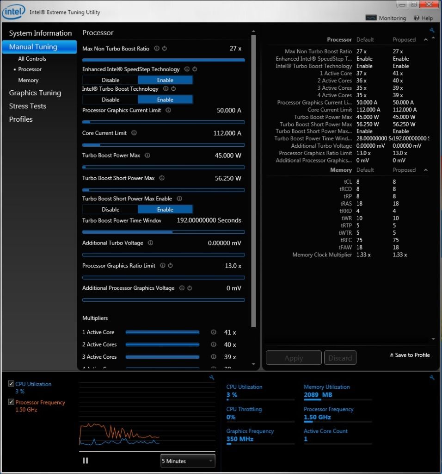Uncheck the Processor Frequency checkbox

11,403
